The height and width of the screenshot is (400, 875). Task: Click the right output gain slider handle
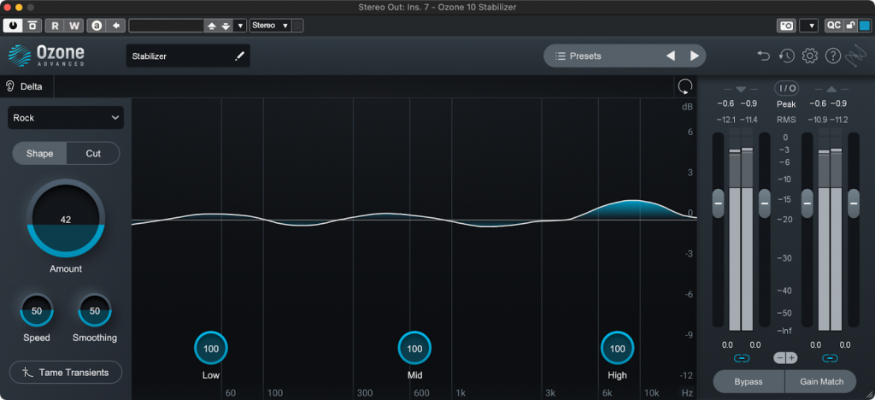[854, 203]
